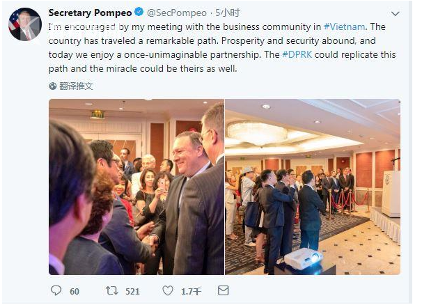Open the @SecPompeo handle
The height and width of the screenshot is (305, 422).
(x=177, y=13)
